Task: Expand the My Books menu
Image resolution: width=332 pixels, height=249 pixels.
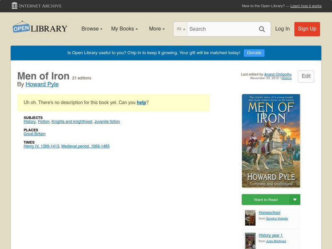Action: tap(124, 29)
